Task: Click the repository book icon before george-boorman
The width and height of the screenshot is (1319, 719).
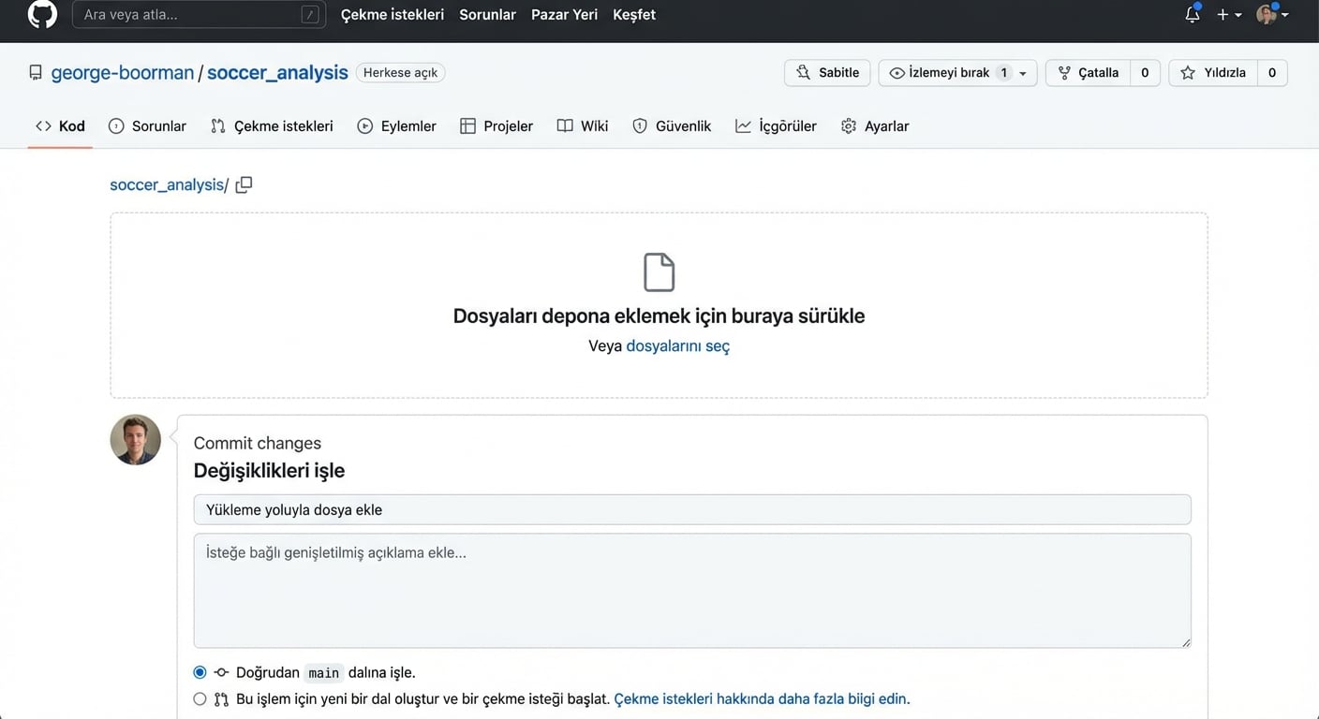Action: (35, 71)
